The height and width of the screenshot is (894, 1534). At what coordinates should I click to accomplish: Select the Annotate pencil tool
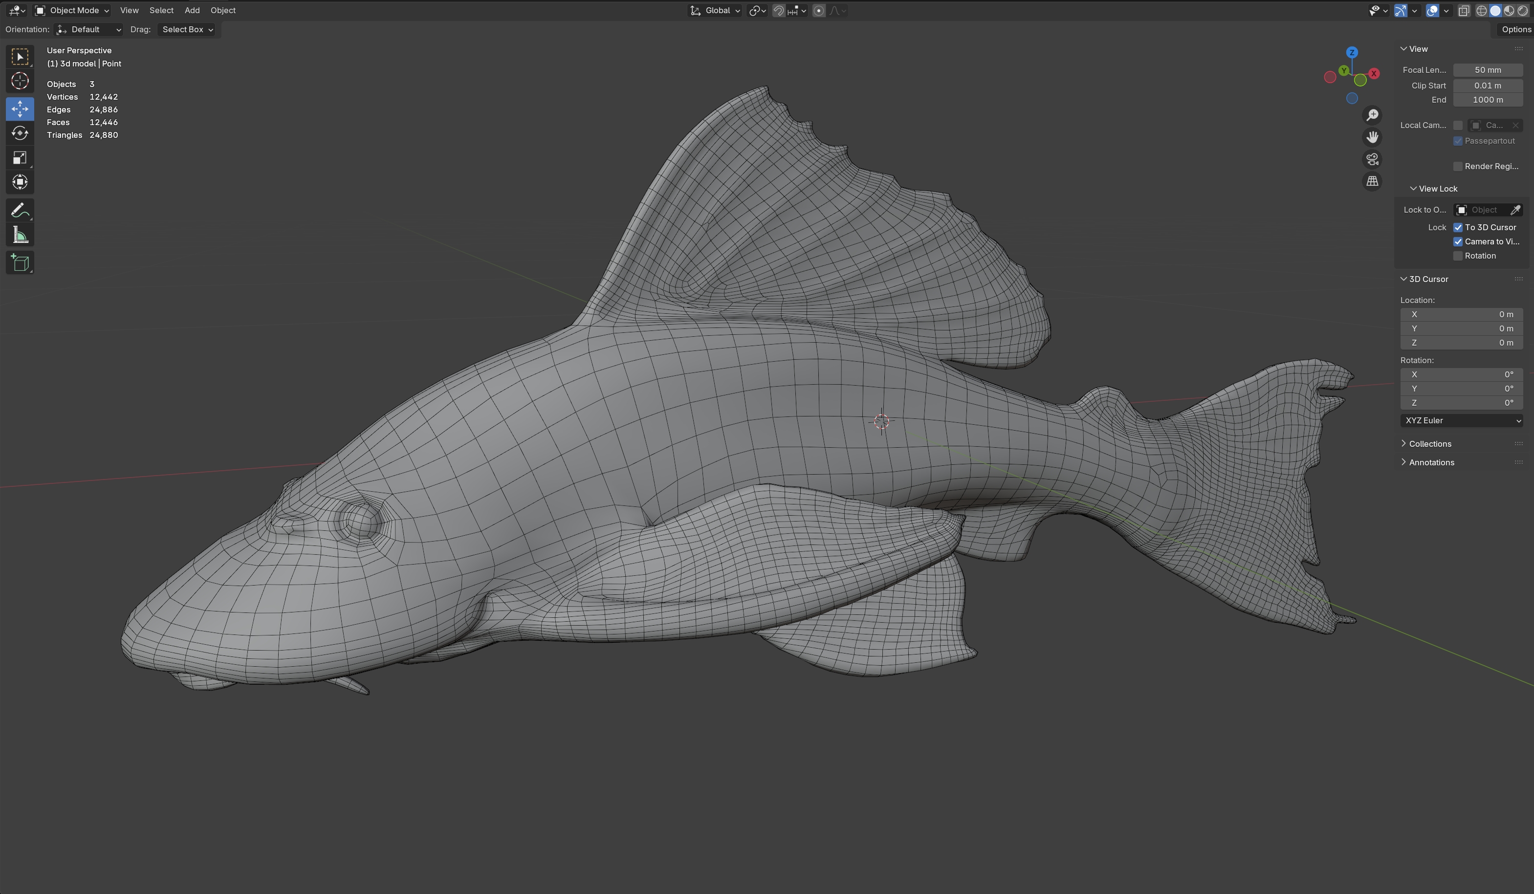coord(20,211)
